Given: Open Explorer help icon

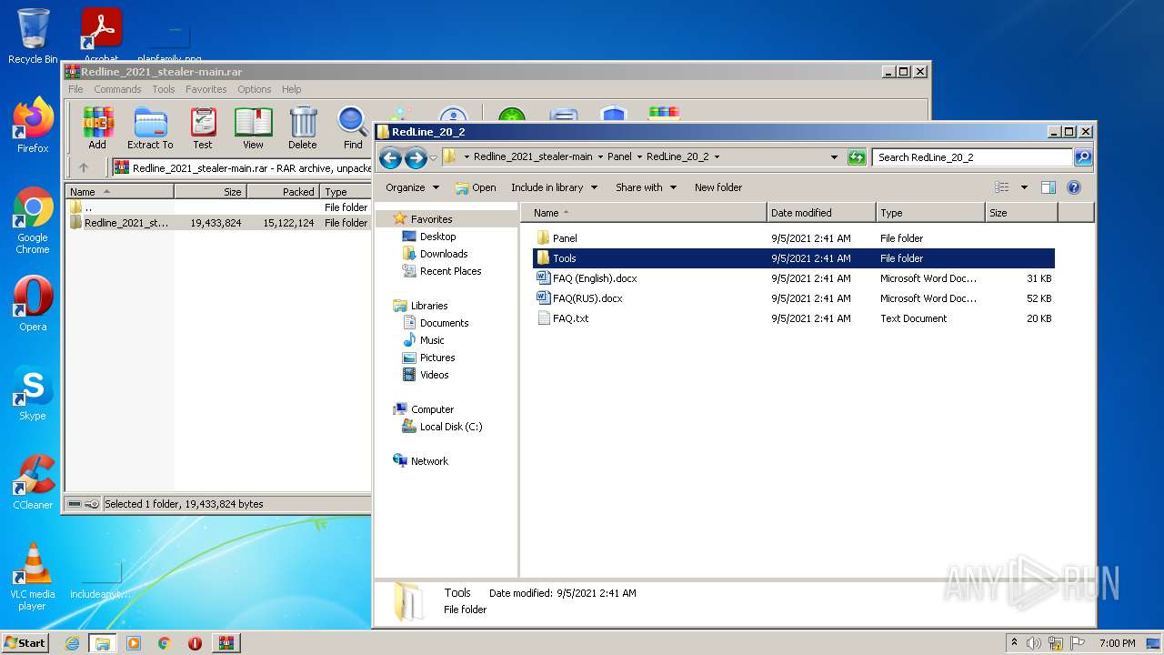Looking at the screenshot, I should (1073, 187).
